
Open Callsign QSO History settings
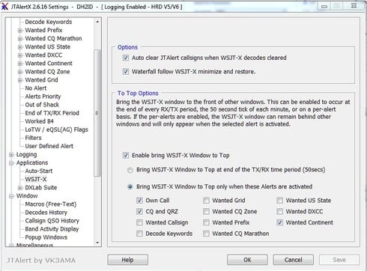[x=52, y=221]
